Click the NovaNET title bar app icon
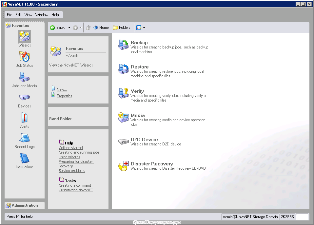Viewport: 314px width, 225px height. [x=4, y=4]
